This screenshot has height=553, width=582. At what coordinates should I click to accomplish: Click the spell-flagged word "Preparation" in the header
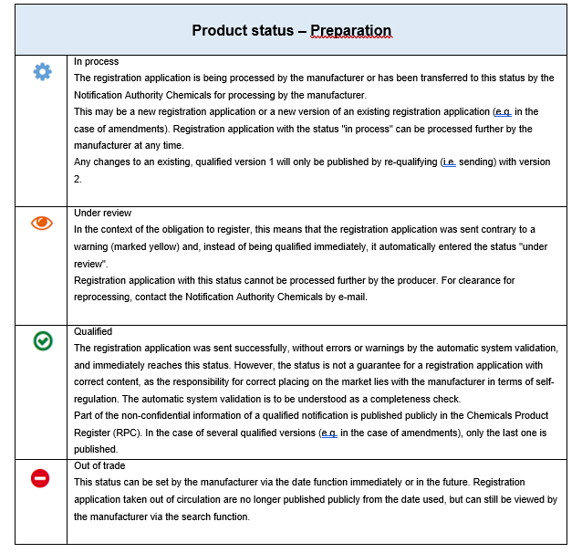[350, 31]
